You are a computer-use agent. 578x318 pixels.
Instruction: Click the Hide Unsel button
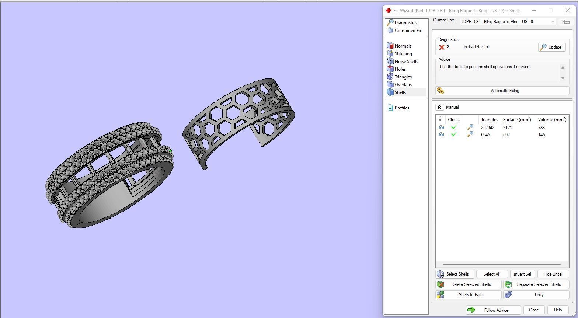[553, 274]
